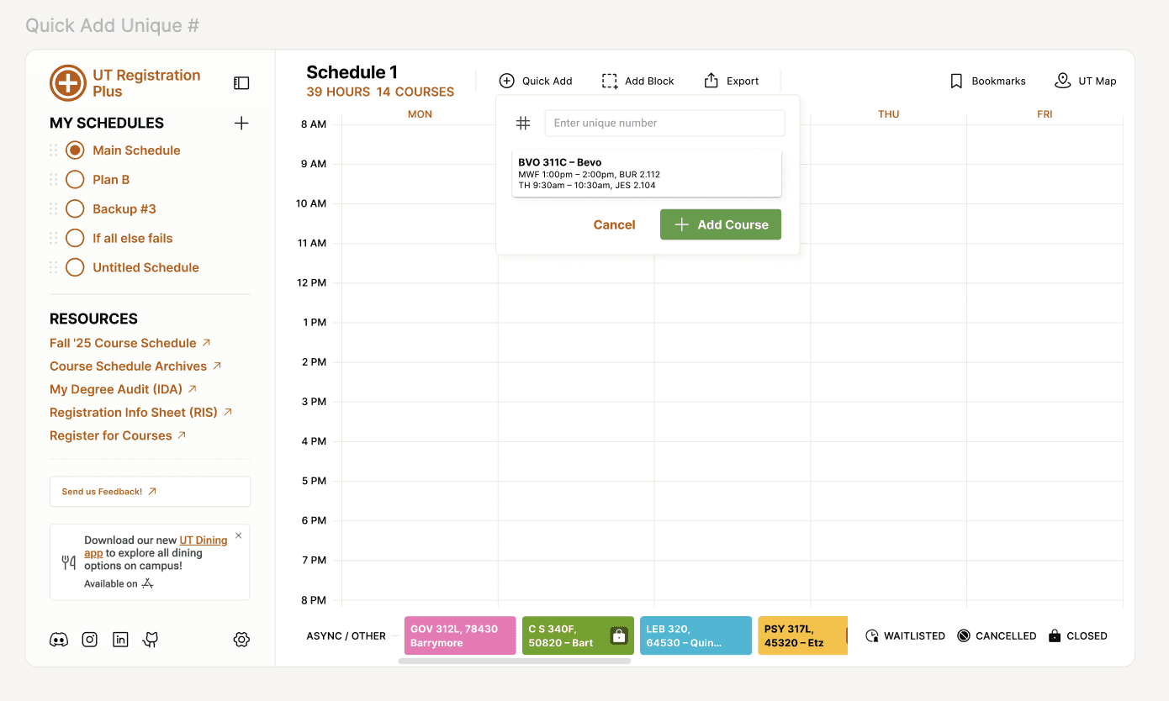Click the ASYNC / OTHER label
The width and height of the screenshot is (1169, 701).
[346, 636]
